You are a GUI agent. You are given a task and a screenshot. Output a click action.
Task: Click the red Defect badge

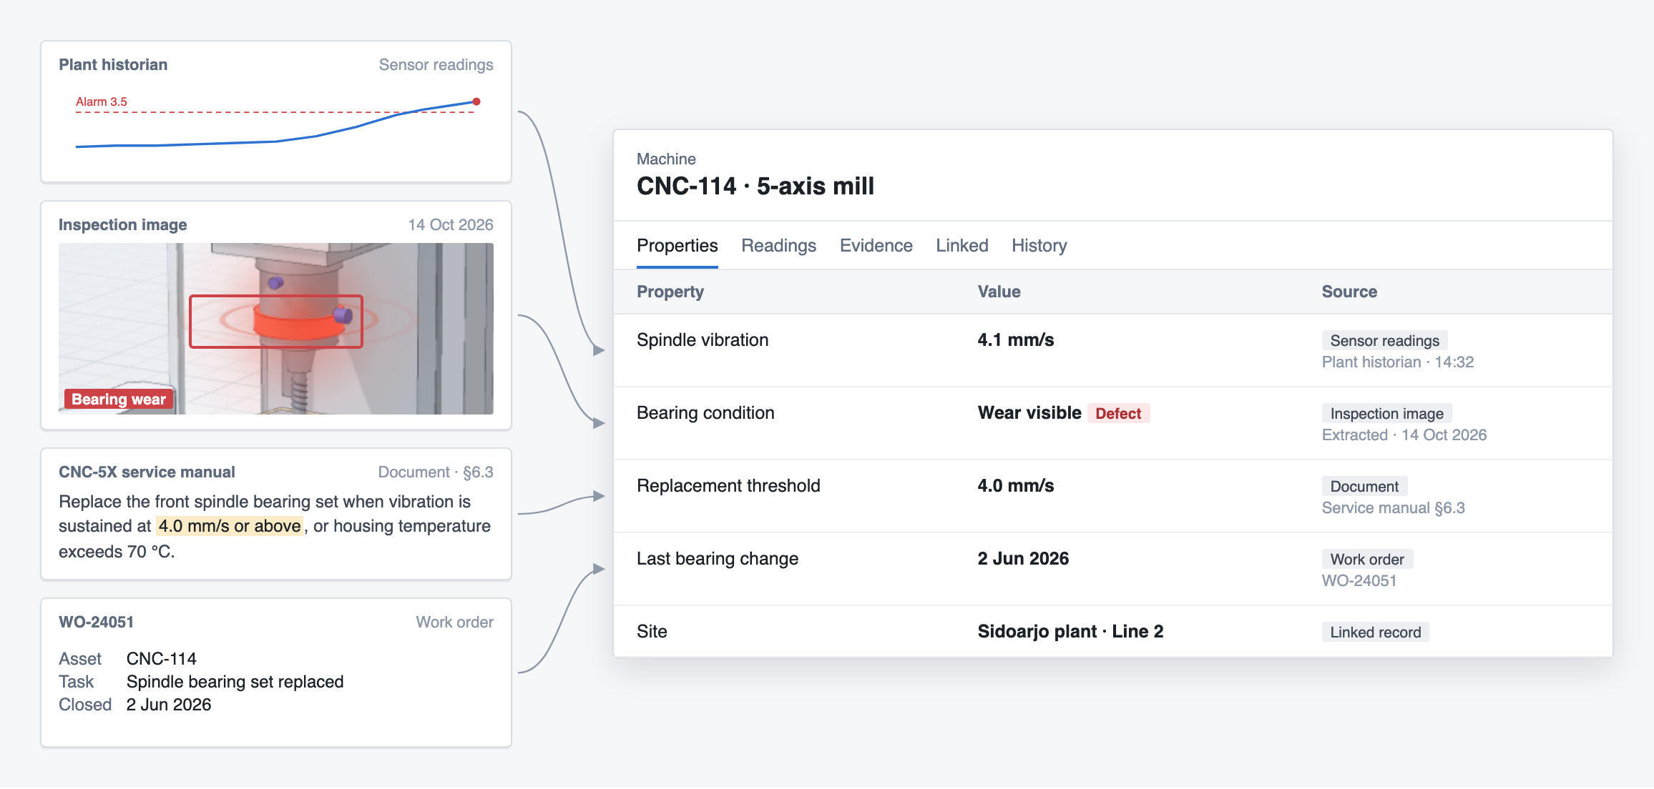pos(1118,414)
